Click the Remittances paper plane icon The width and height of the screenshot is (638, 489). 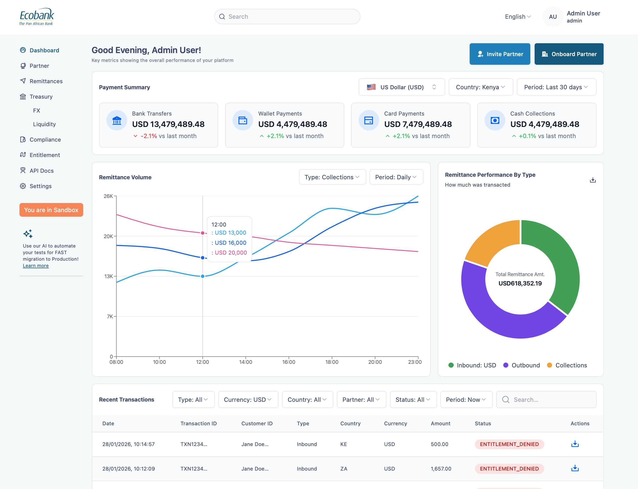coord(23,81)
